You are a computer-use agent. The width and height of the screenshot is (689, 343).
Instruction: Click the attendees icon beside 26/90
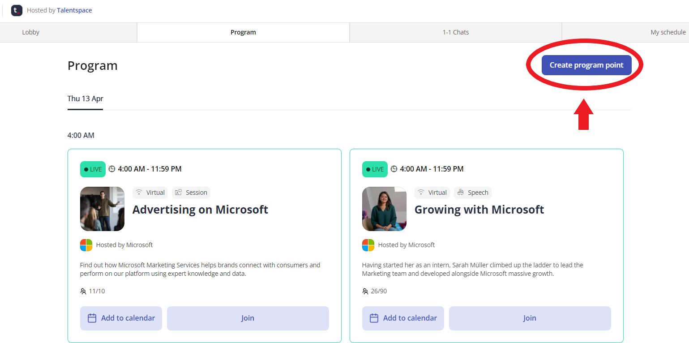pyautogui.click(x=365, y=291)
